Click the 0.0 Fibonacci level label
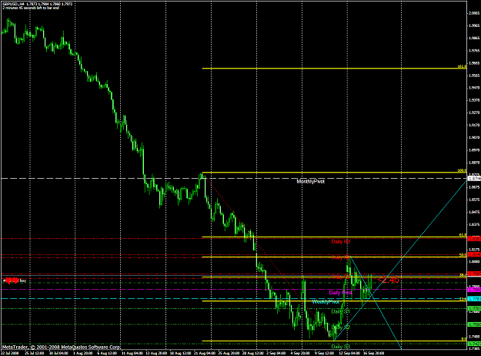Screen dimensions: 481x356 click(x=464, y=339)
